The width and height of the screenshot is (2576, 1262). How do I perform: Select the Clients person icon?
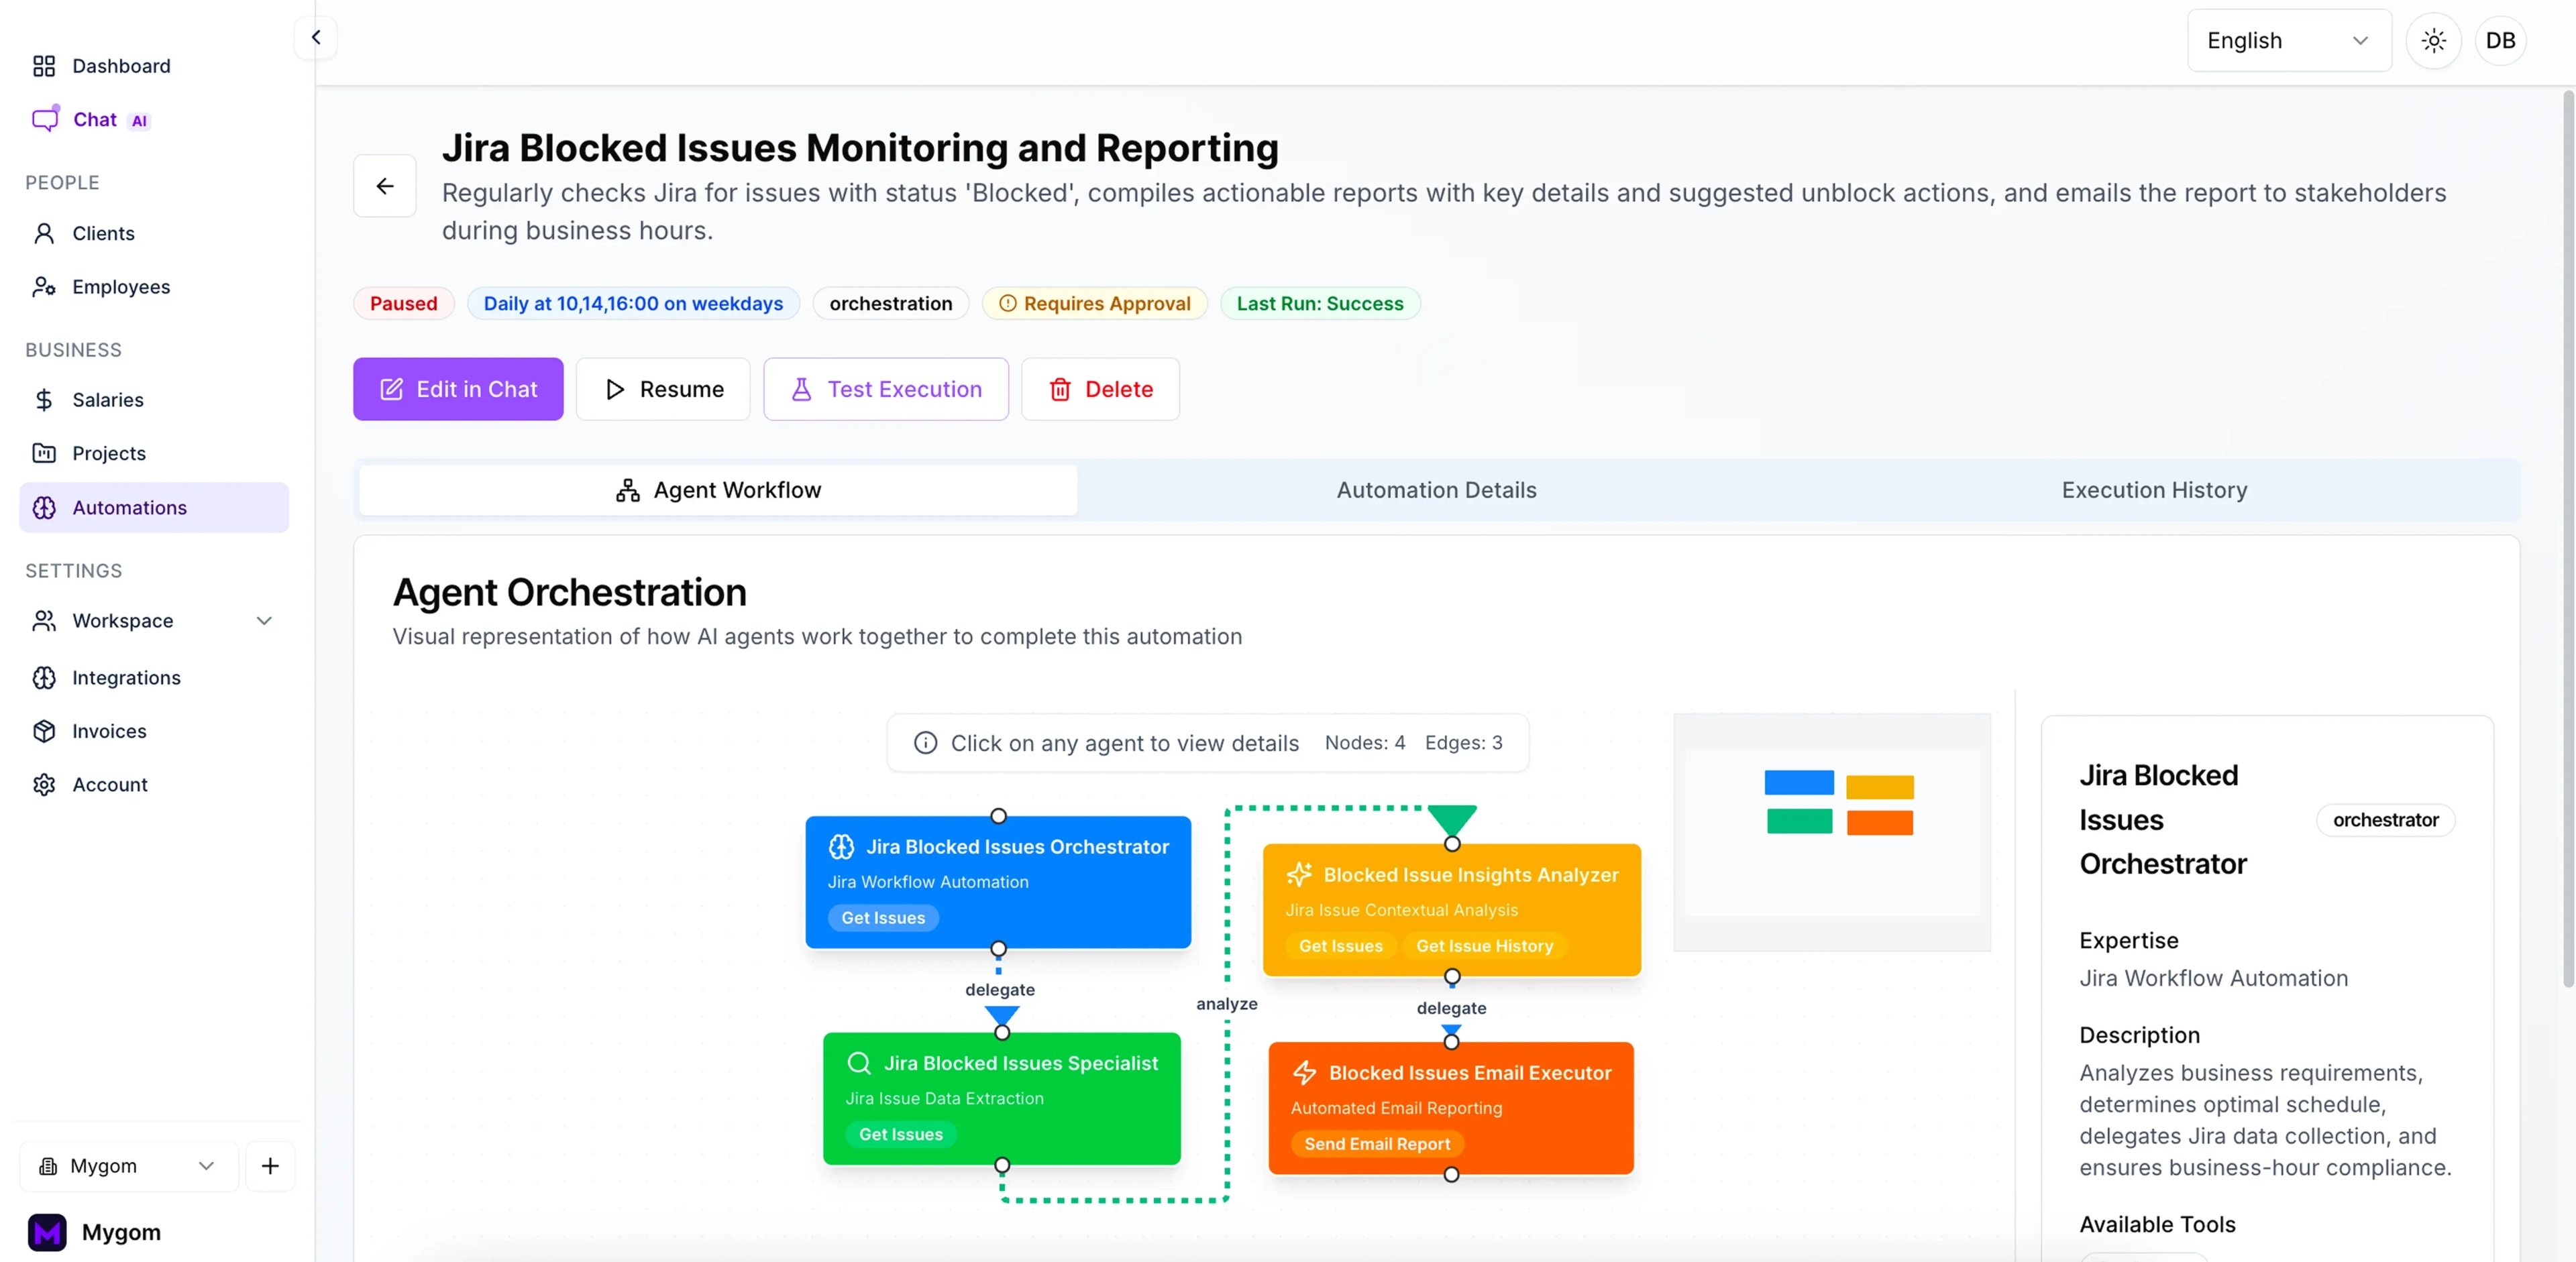(45, 233)
